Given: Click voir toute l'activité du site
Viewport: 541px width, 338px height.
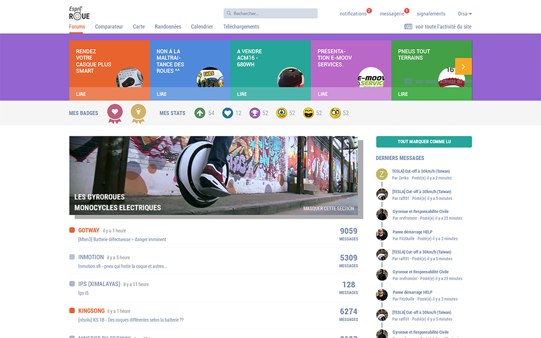Looking at the screenshot, I should [x=444, y=26].
